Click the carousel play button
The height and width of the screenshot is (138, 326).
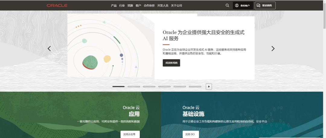pyautogui.click(x=209, y=87)
